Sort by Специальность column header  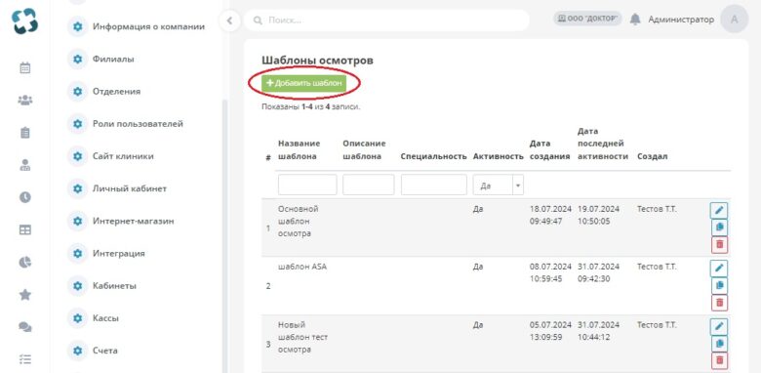(433, 156)
